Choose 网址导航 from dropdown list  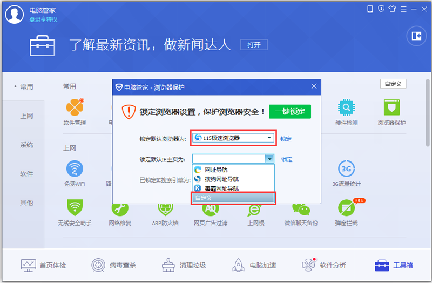[x=233, y=170]
